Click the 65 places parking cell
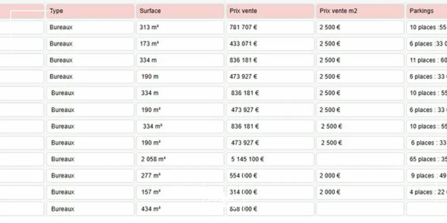447x223 pixels. tap(427, 159)
